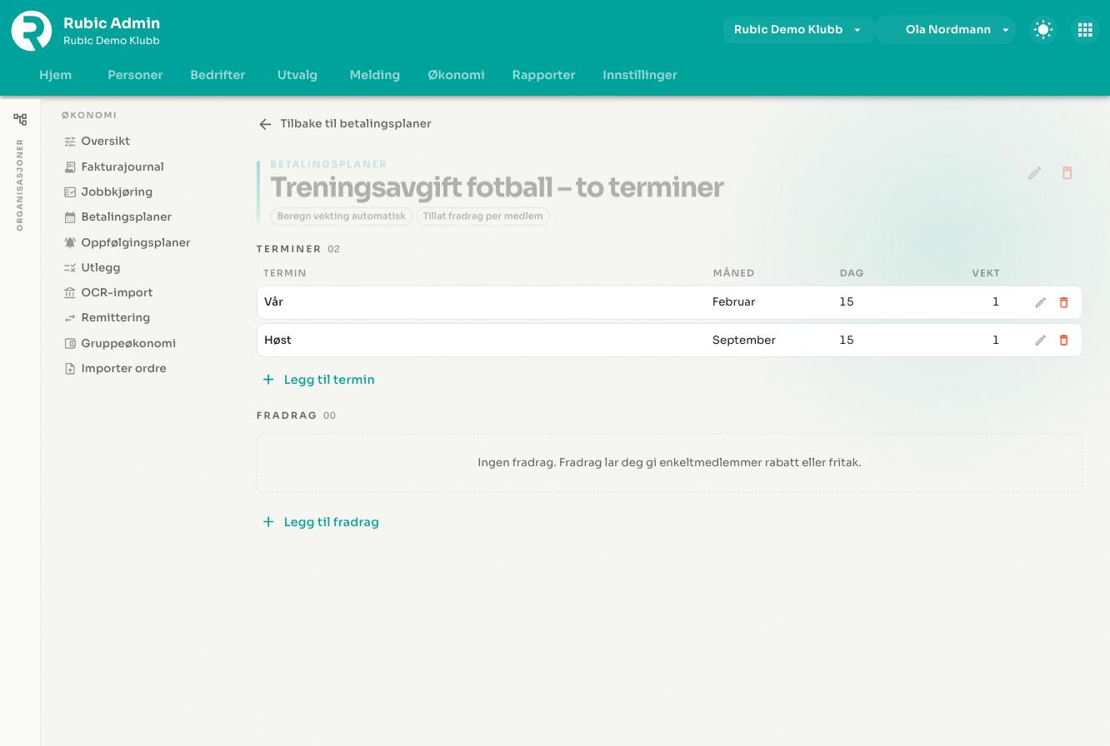Click the back arrow icon
The image size is (1110, 746).
265,124
